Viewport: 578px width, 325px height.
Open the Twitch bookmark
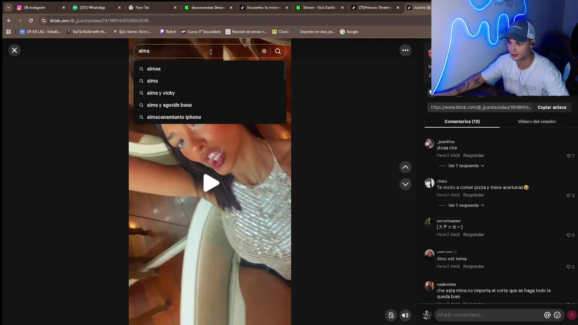(168, 32)
